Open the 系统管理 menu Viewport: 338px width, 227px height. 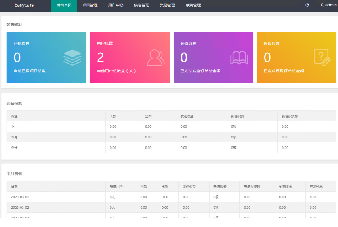[193, 6]
